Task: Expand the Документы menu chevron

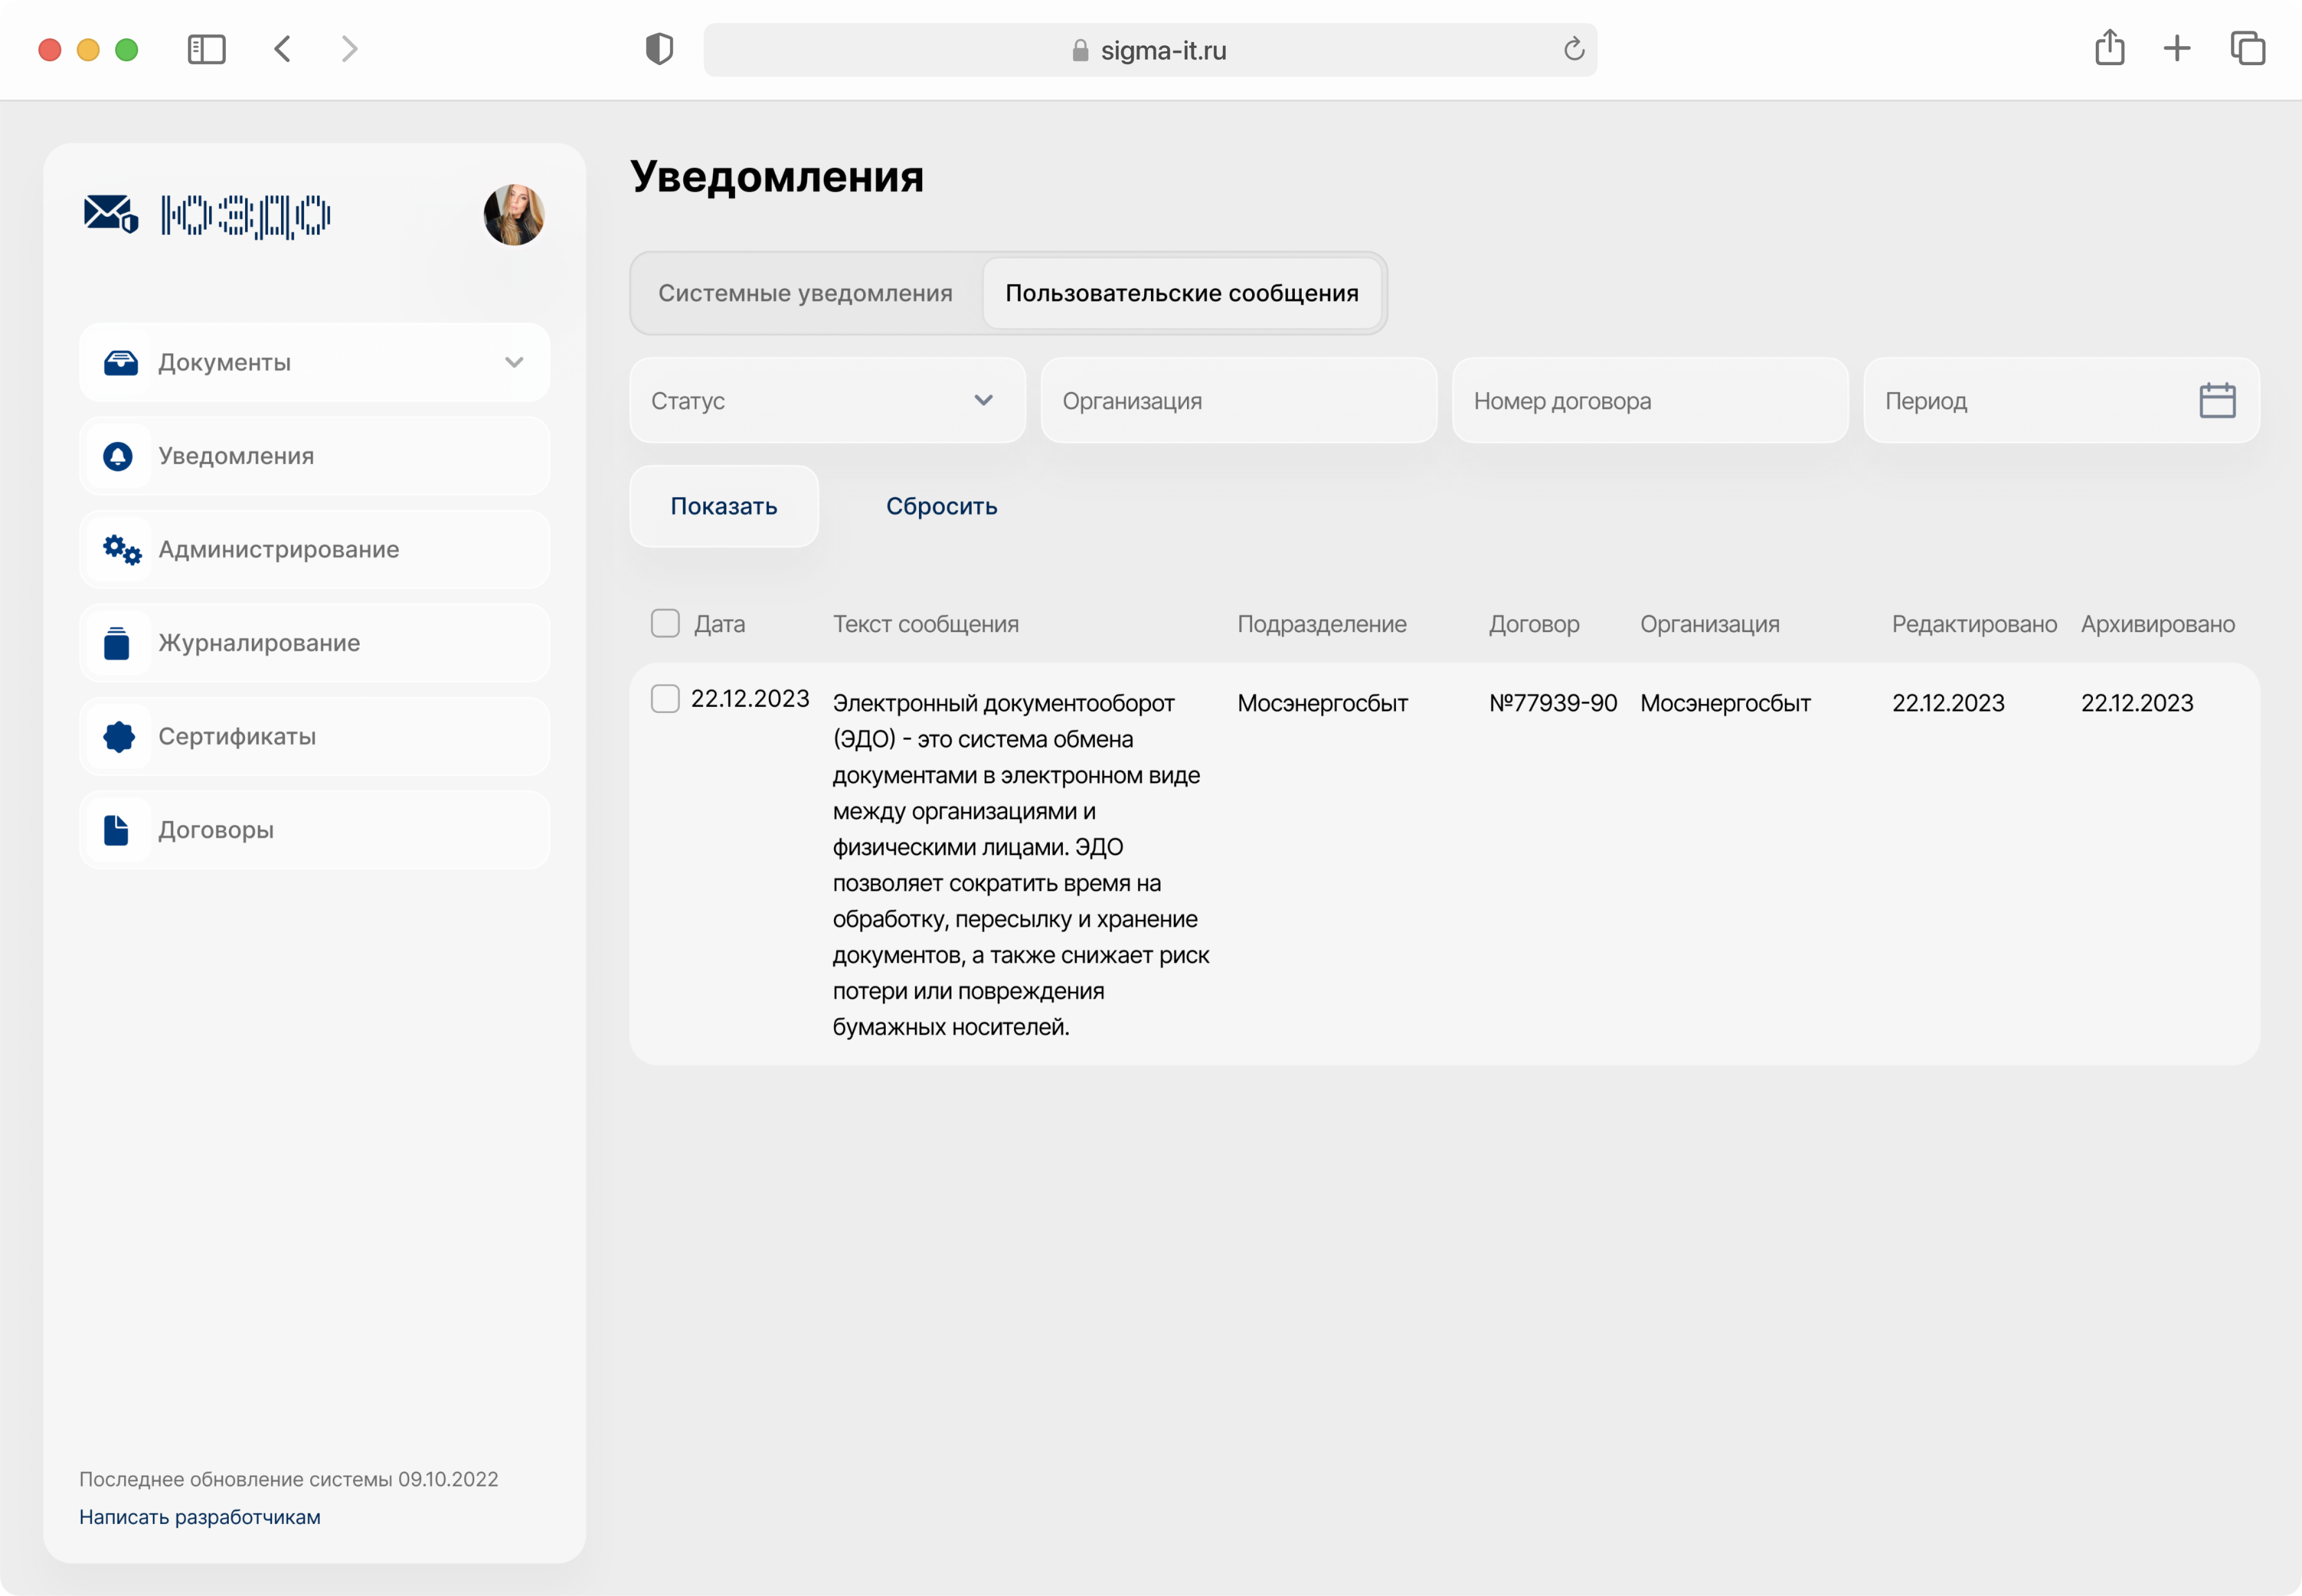Action: (x=514, y=362)
